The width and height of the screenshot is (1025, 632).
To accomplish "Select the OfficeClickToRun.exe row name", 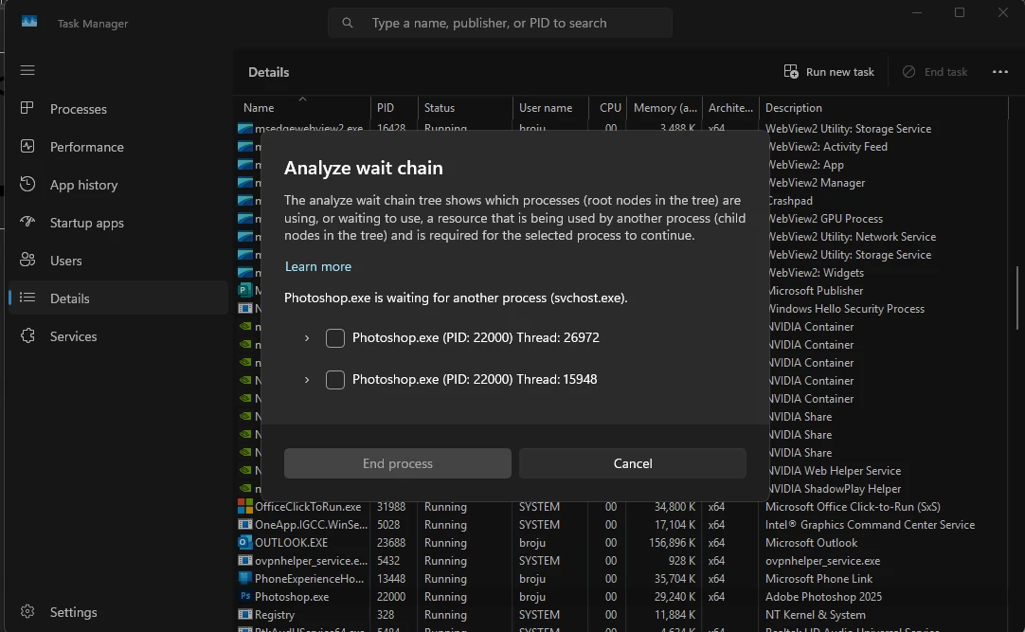I will (308, 507).
